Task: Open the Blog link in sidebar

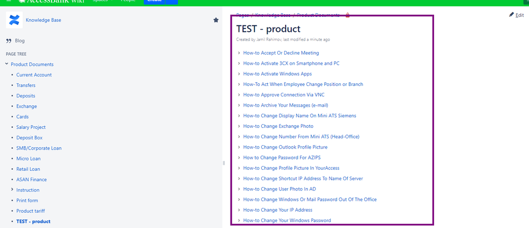Action: [x=20, y=41]
